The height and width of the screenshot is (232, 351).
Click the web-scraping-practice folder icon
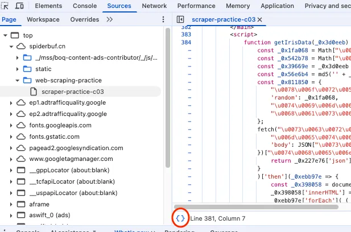[27, 80]
